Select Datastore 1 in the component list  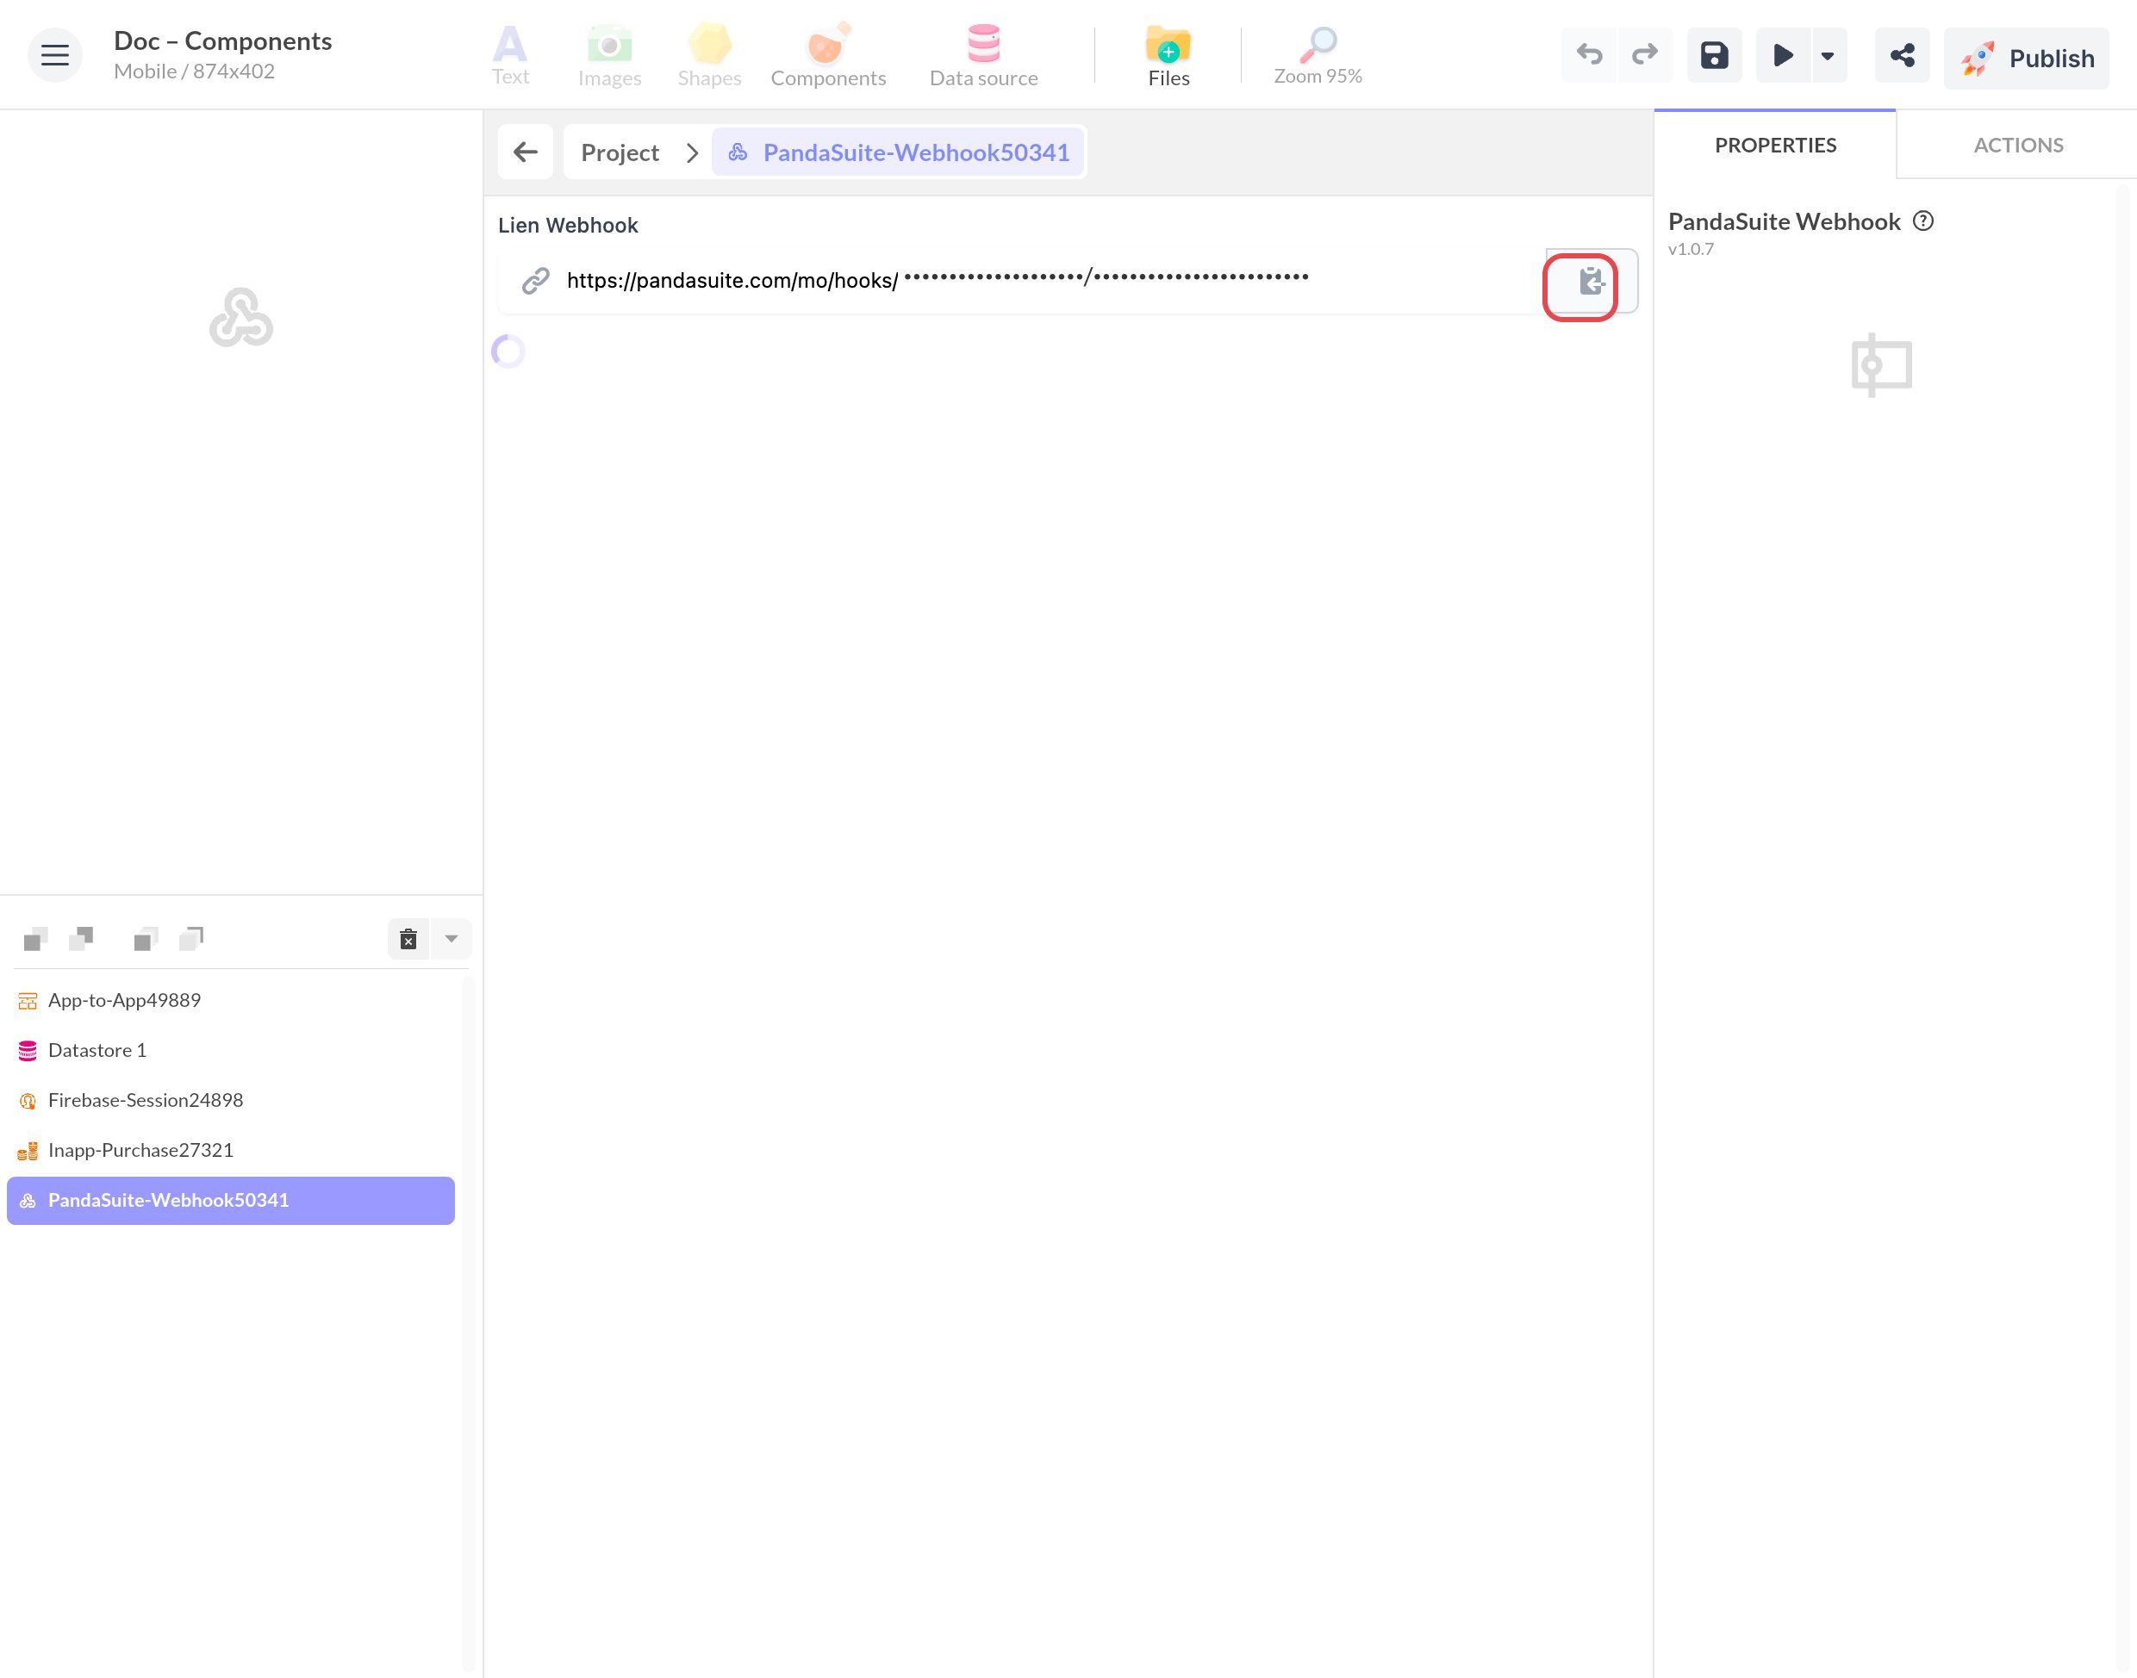230,1050
